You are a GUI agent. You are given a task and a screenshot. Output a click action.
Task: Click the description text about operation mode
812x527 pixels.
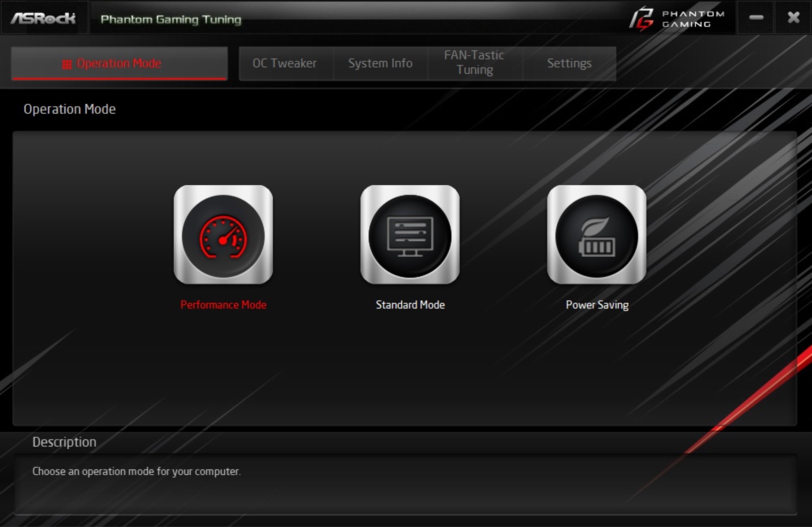[x=136, y=472]
